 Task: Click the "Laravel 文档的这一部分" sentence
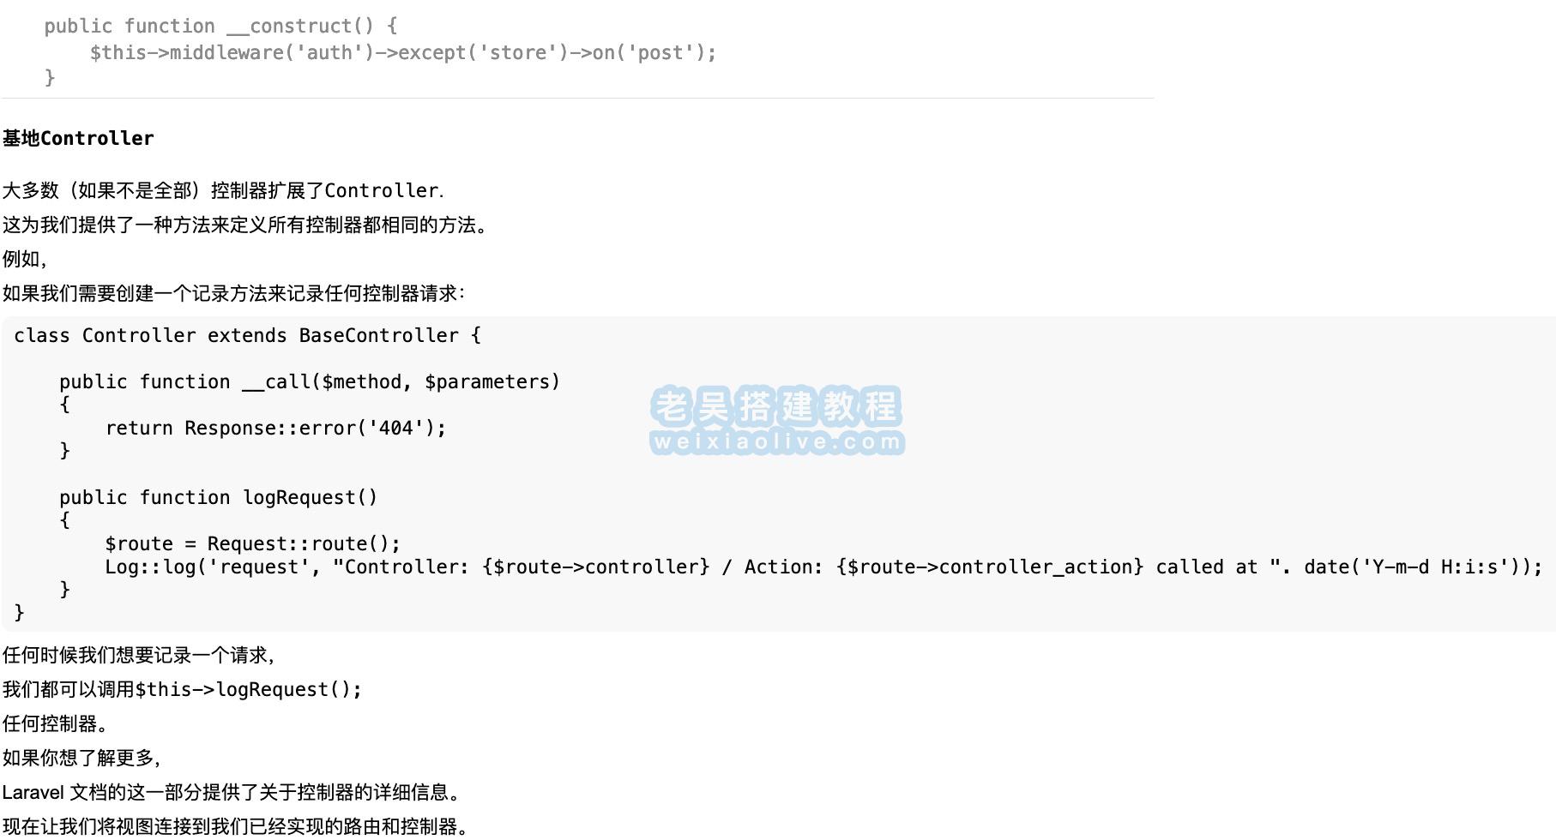tap(232, 793)
